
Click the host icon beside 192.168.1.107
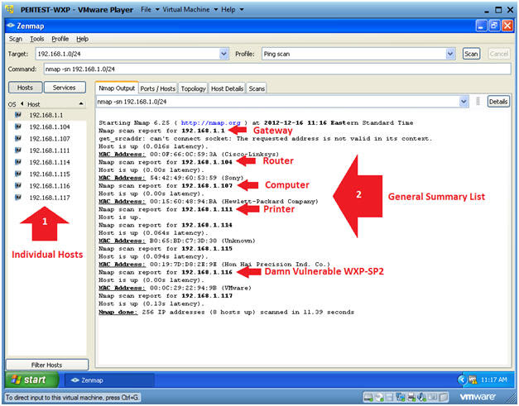18,139
